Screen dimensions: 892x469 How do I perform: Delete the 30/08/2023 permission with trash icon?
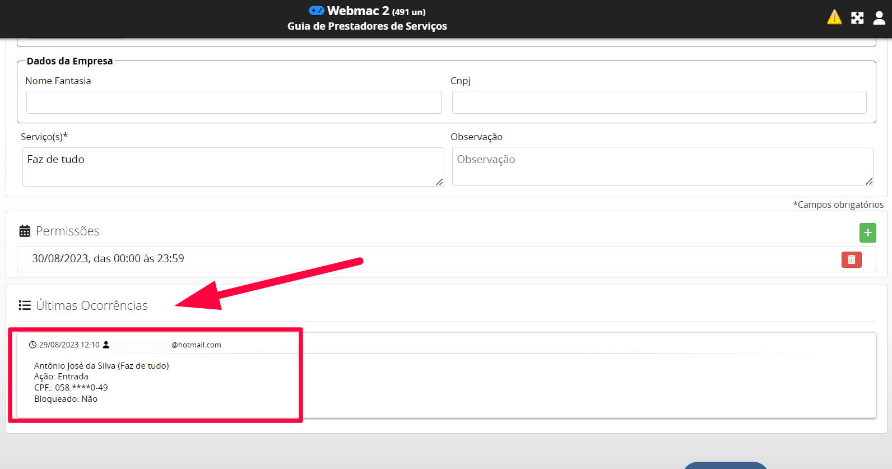[851, 259]
